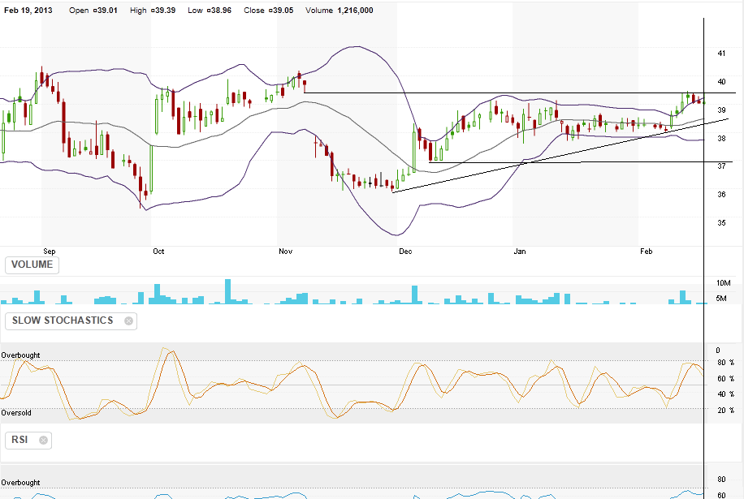
Task: Click the Feb 19, 2013 date in header
Action: click(28, 11)
